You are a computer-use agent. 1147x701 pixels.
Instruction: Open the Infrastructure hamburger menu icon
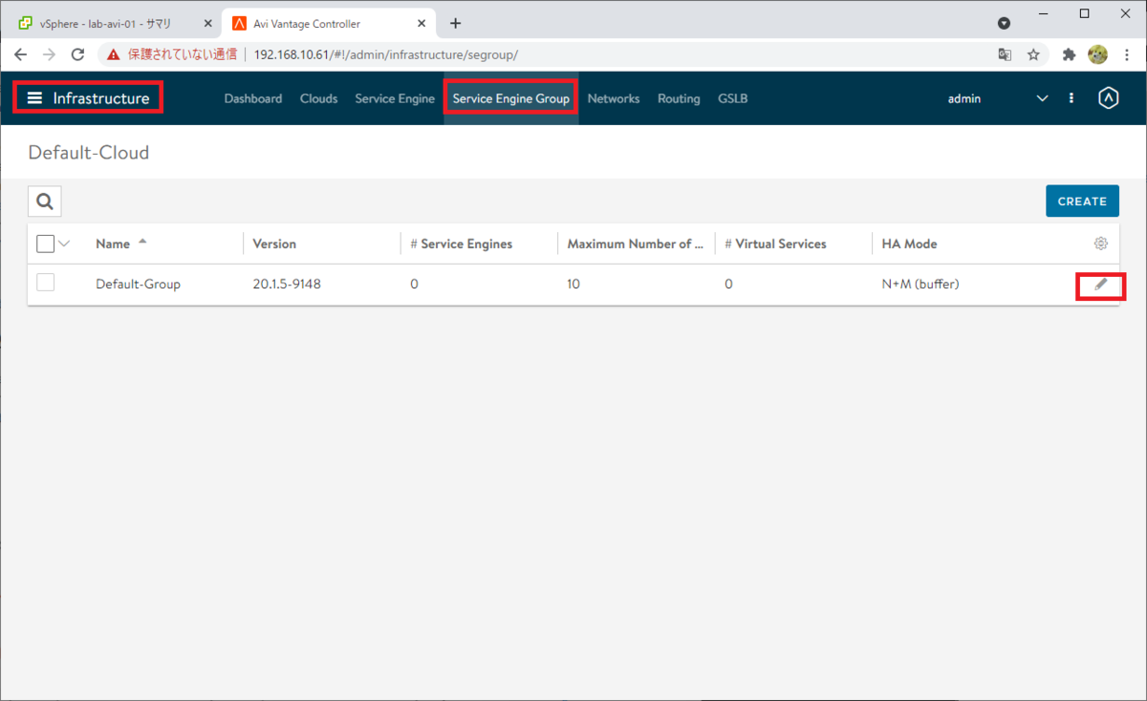[x=34, y=98]
